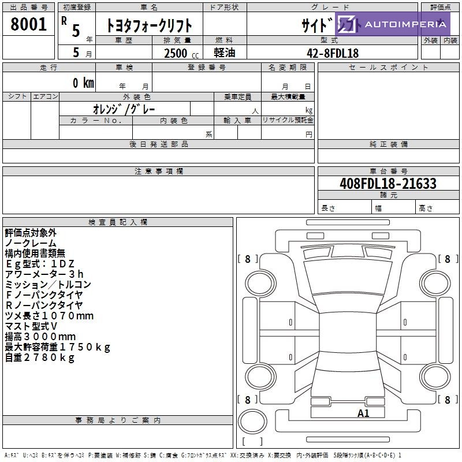Click the line "Fノーパンクタイヤ"
The image size is (462, 462).
click(x=44, y=295)
